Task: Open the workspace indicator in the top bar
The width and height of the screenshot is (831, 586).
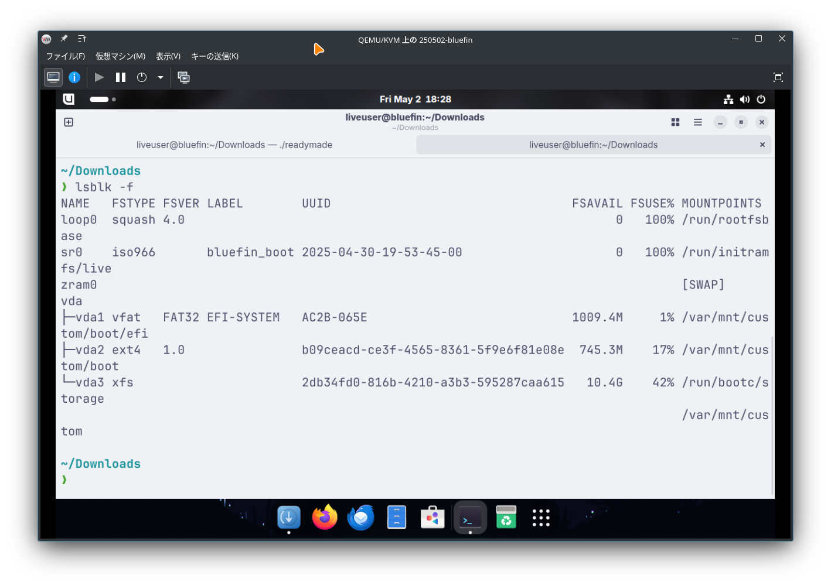Action: pos(103,100)
